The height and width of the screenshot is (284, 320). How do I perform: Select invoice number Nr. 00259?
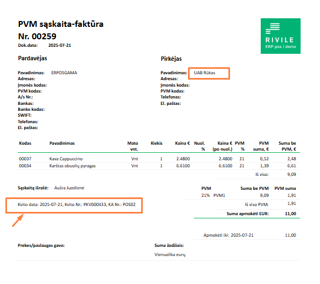tap(37, 37)
